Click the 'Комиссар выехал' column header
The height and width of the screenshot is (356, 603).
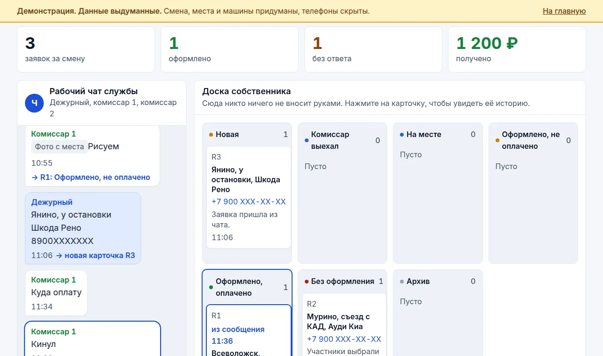[x=343, y=140]
